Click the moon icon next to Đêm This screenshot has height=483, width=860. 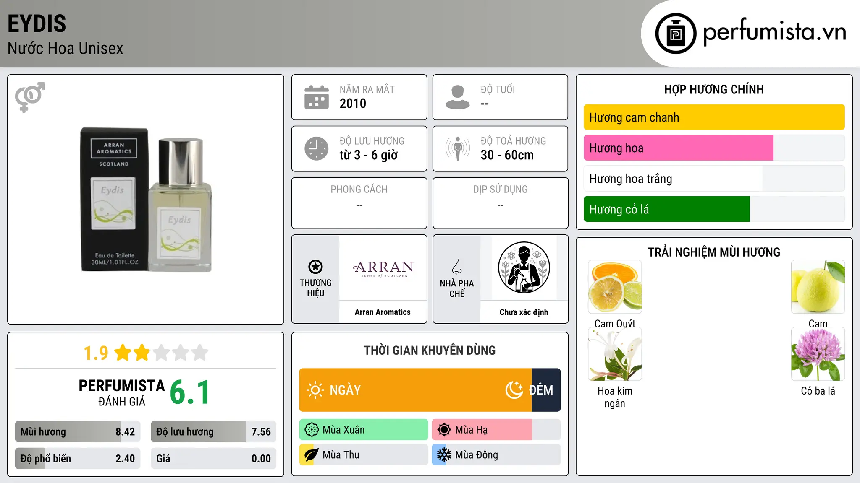[514, 390]
